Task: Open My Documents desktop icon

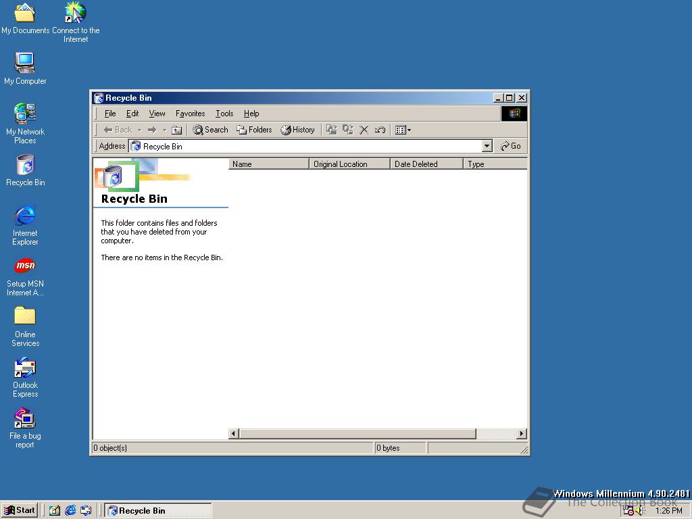Action: 25,18
